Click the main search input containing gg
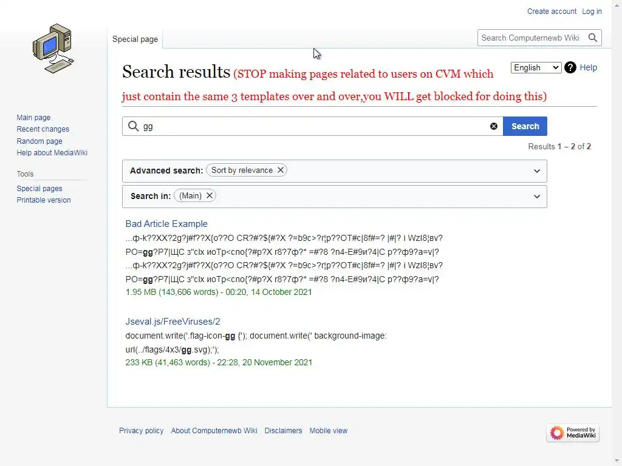Image resolution: width=622 pixels, height=466 pixels. click(313, 126)
